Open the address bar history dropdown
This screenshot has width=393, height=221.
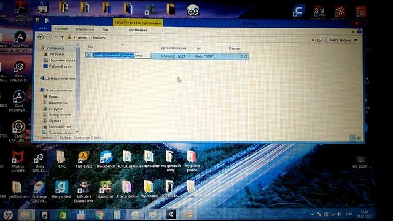tap(313, 40)
